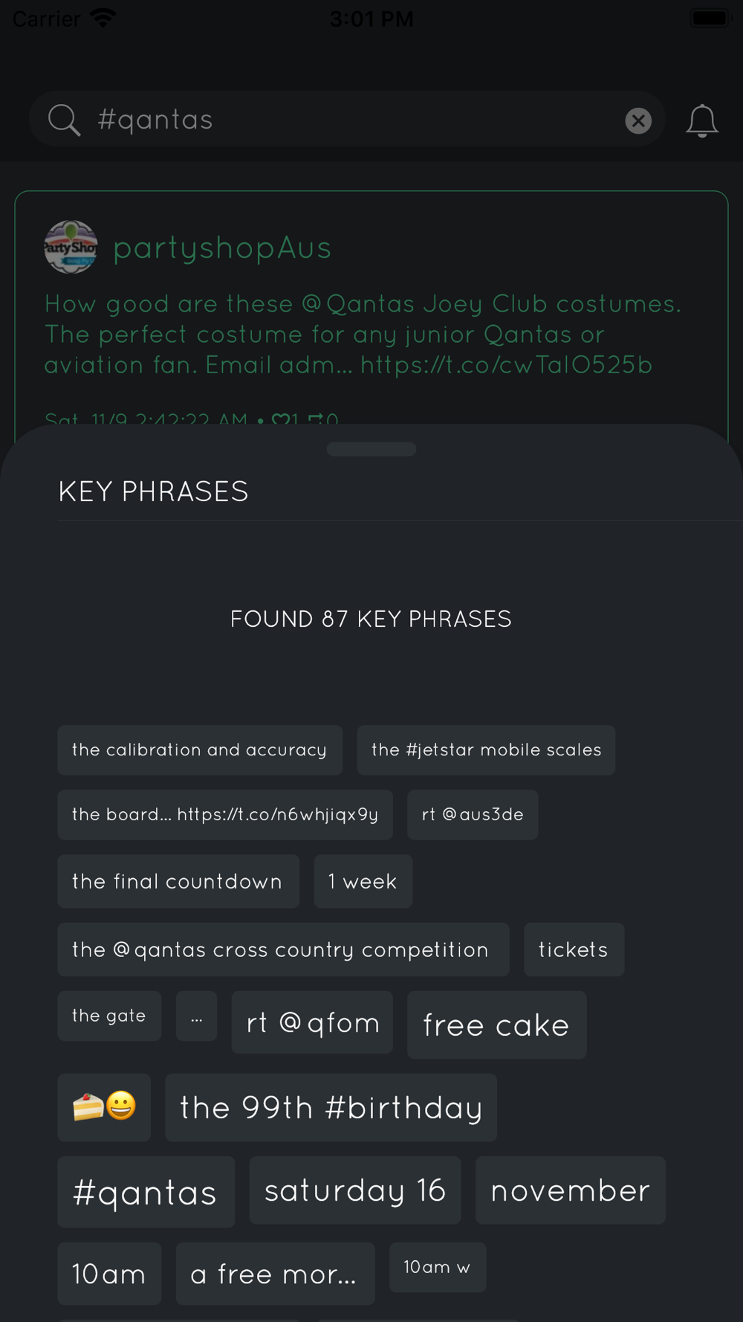Select 'the @qantas cross country competition' chip
Screen dimensions: 743x1322
tap(283, 949)
